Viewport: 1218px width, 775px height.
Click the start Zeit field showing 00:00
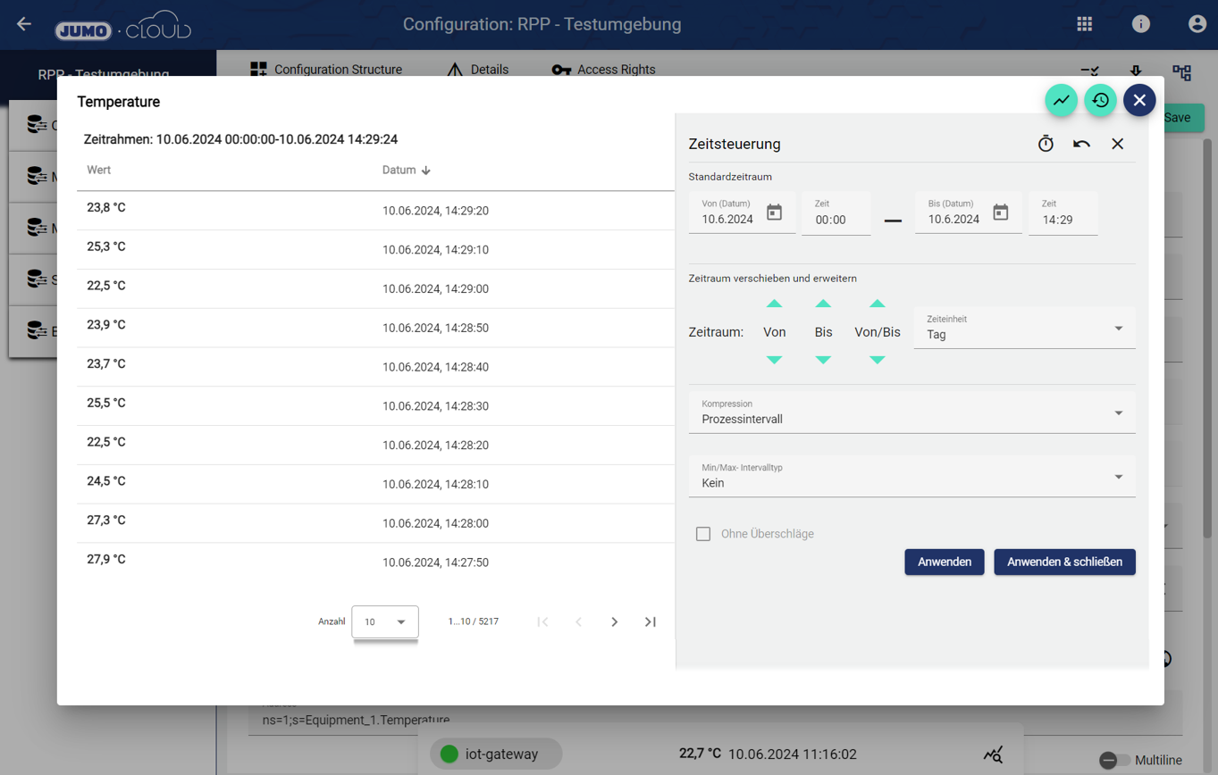[x=836, y=219]
